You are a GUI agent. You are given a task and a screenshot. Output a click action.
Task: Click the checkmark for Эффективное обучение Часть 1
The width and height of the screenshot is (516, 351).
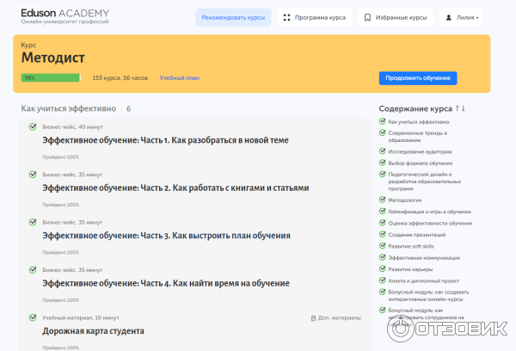tap(32, 126)
